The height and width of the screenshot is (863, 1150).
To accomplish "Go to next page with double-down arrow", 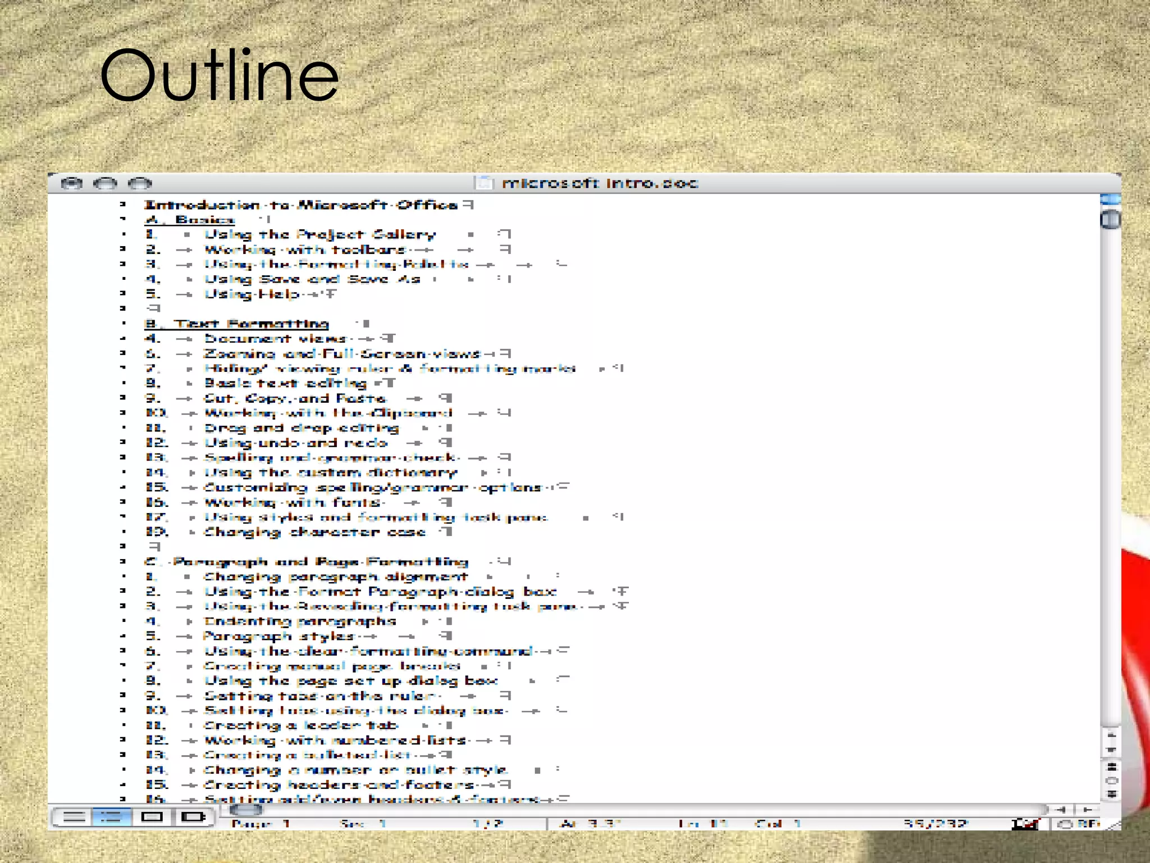I will (x=1111, y=794).
